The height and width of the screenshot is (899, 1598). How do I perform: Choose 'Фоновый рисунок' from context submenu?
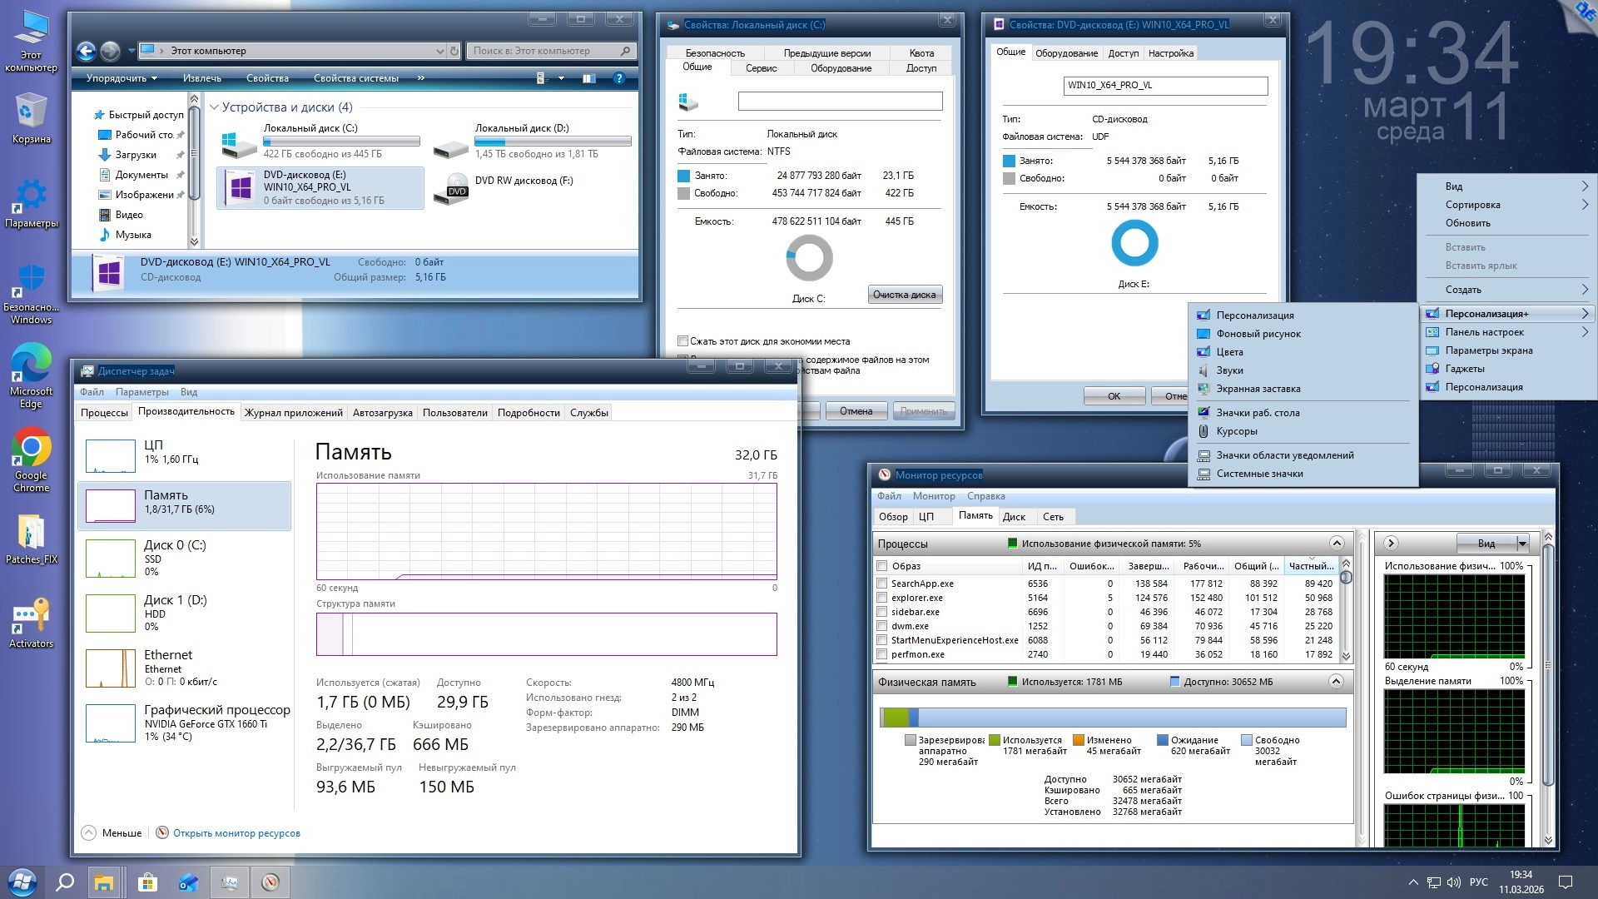click(1258, 334)
